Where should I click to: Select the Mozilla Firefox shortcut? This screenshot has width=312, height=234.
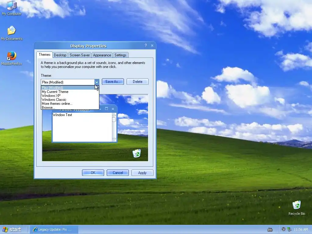click(x=12, y=58)
